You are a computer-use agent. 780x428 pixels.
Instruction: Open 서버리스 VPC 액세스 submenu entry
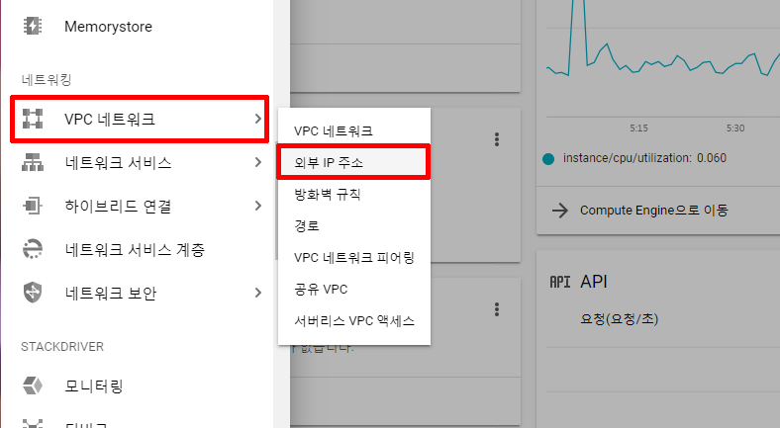(354, 320)
